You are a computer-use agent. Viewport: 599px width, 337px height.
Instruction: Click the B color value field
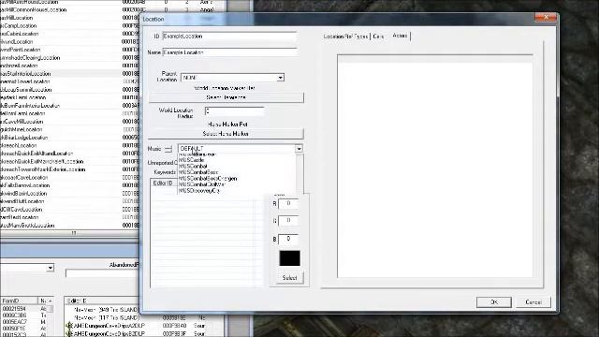(288, 240)
